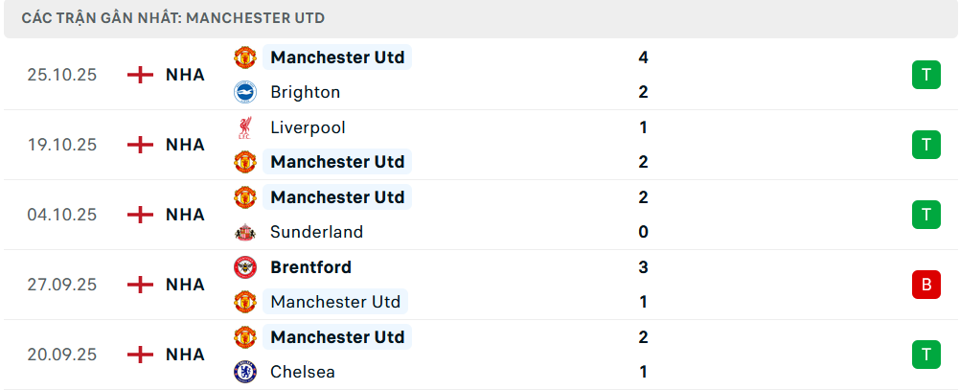Click England flag on 19.10.25 row
The height and width of the screenshot is (390, 960).
tap(140, 145)
